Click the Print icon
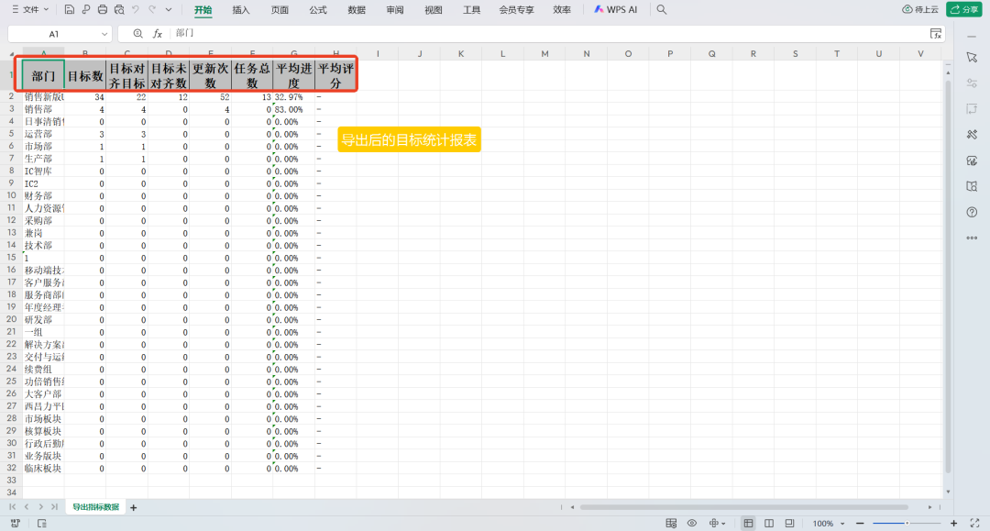Screen dimensions: 990x531 103,9
